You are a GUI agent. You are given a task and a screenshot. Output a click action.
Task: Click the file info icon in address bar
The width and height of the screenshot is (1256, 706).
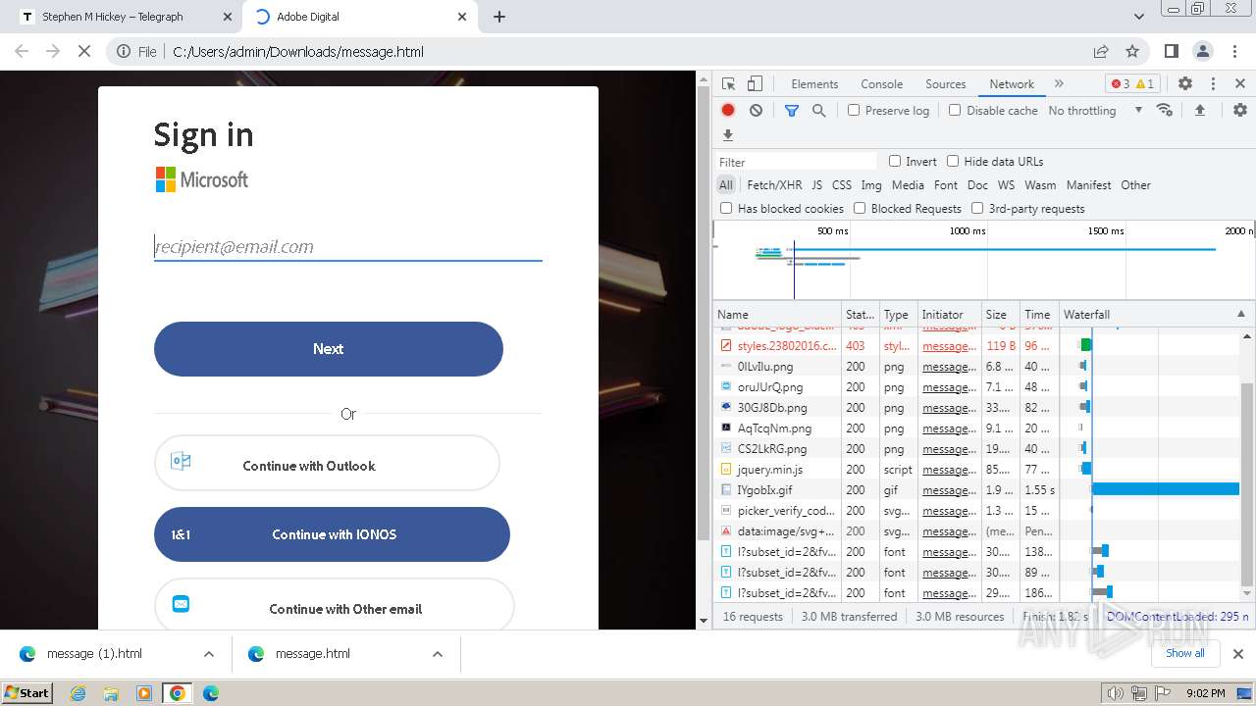(x=125, y=52)
